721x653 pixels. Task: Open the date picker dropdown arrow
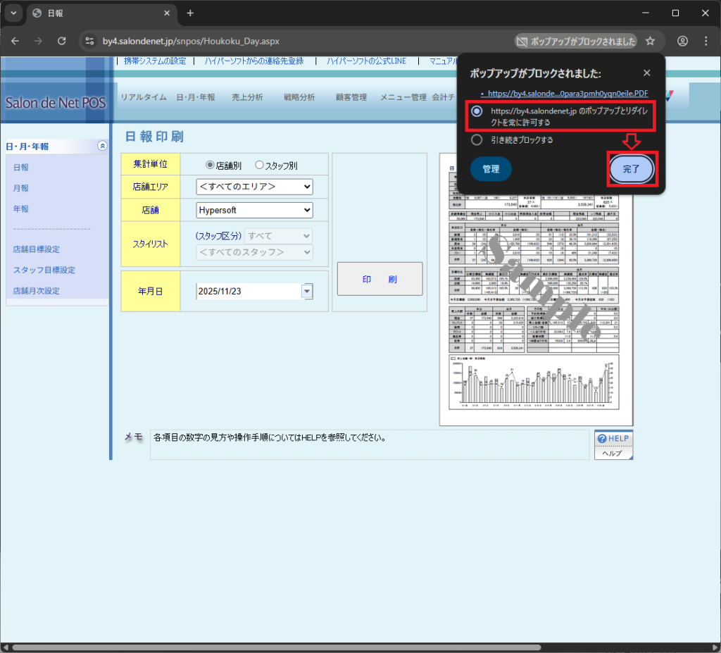tap(307, 292)
